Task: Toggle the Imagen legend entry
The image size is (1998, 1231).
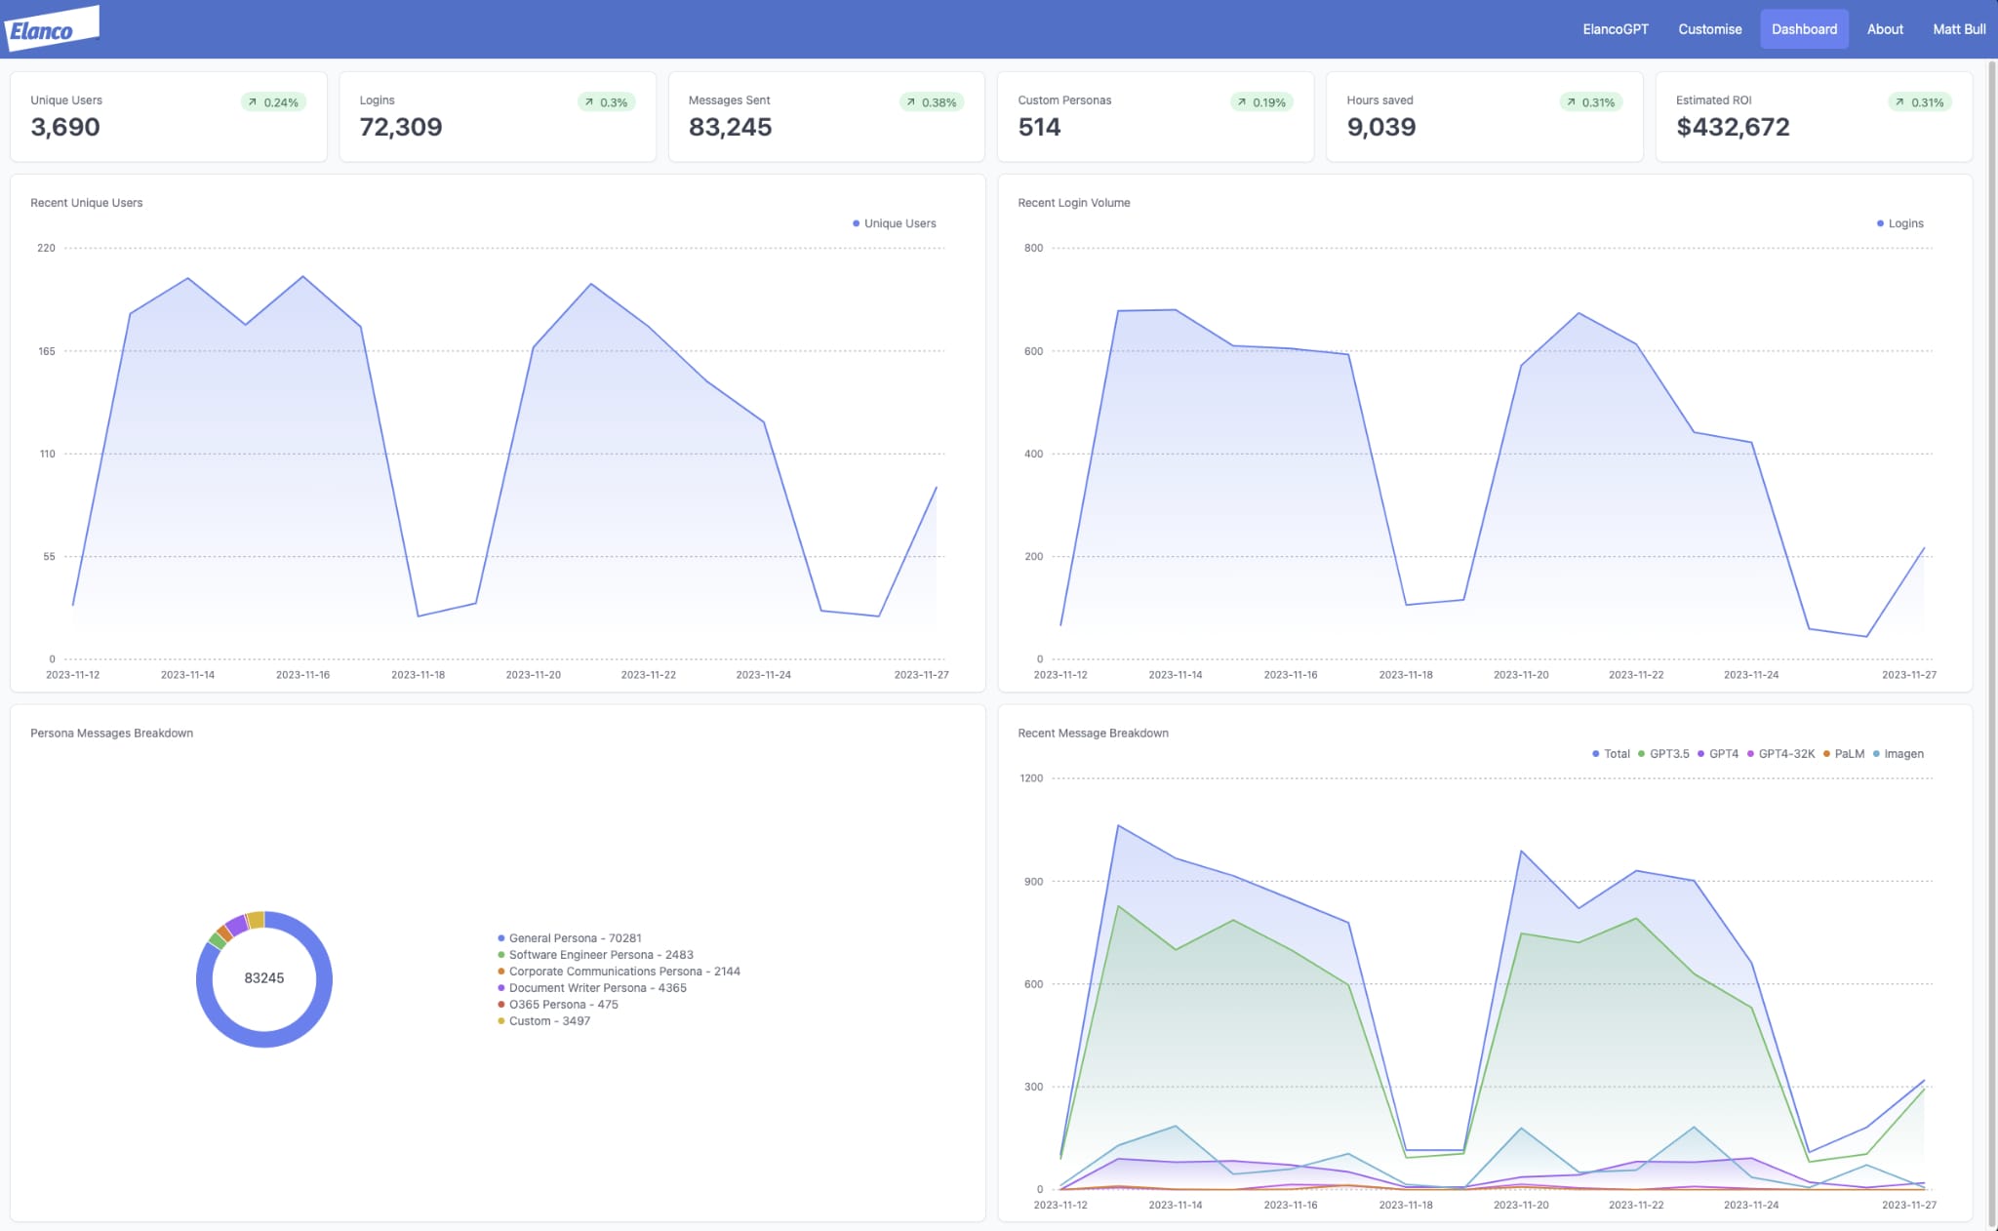Action: (1898, 754)
